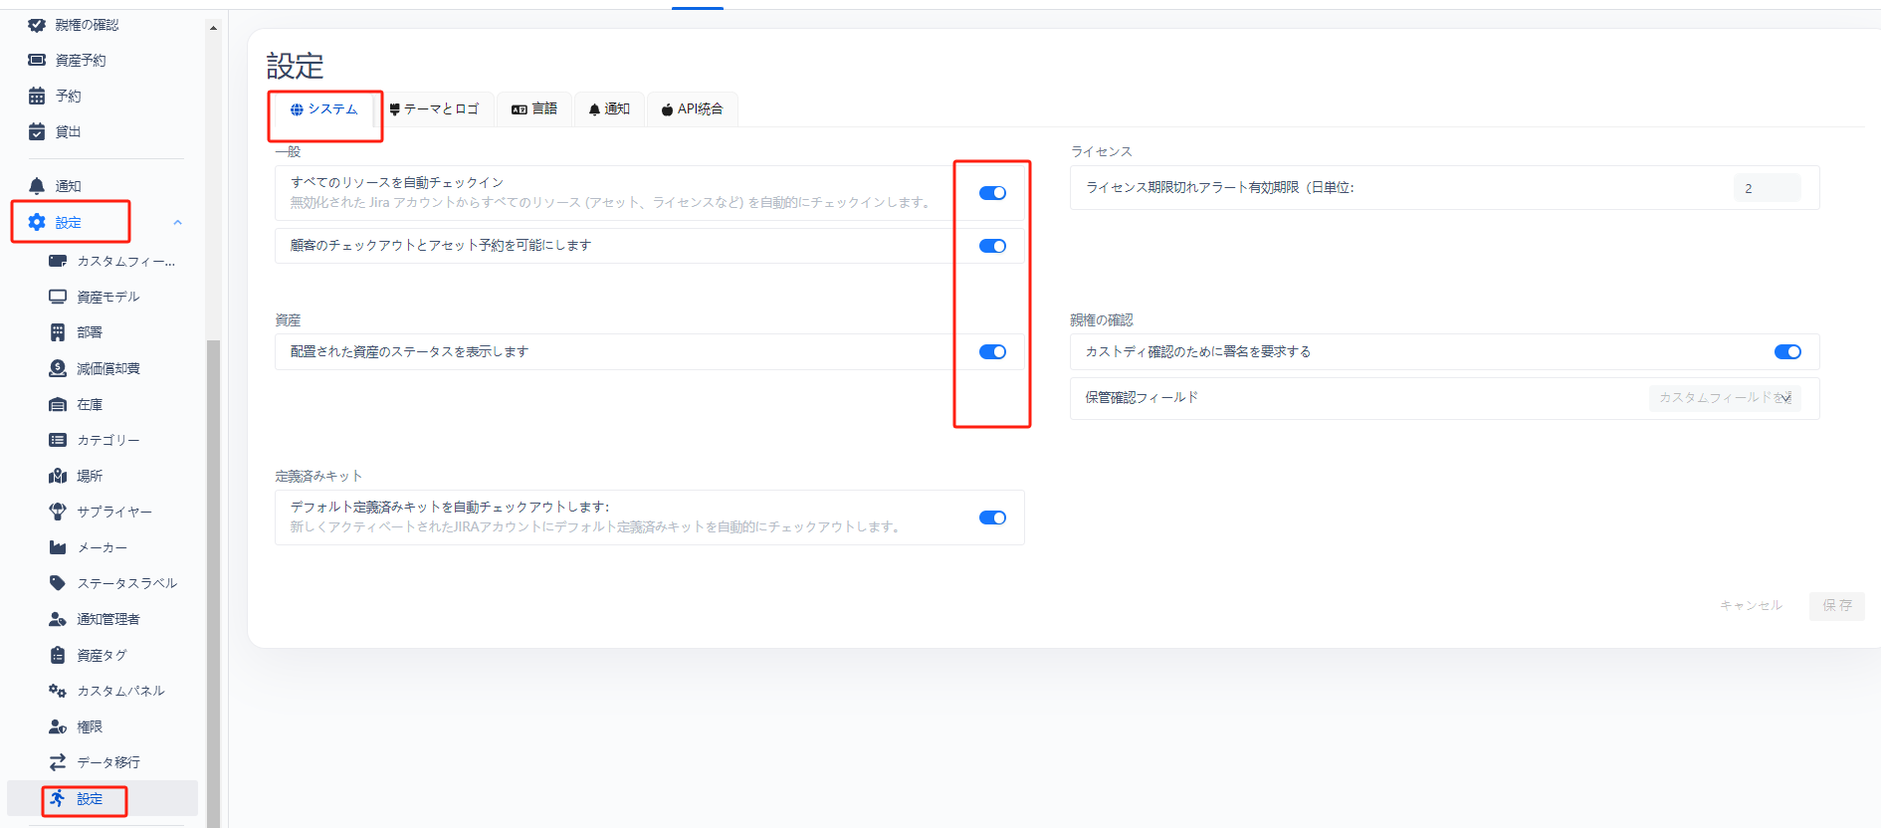Click the 通知 bell icon in sidebar

click(x=37, y=186)
